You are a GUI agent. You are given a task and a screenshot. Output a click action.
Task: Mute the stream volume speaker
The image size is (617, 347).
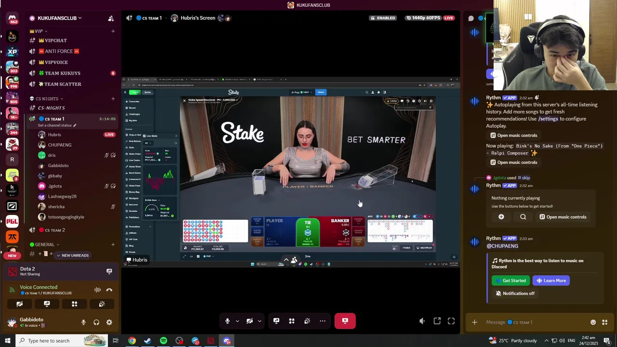click(422, 321)
